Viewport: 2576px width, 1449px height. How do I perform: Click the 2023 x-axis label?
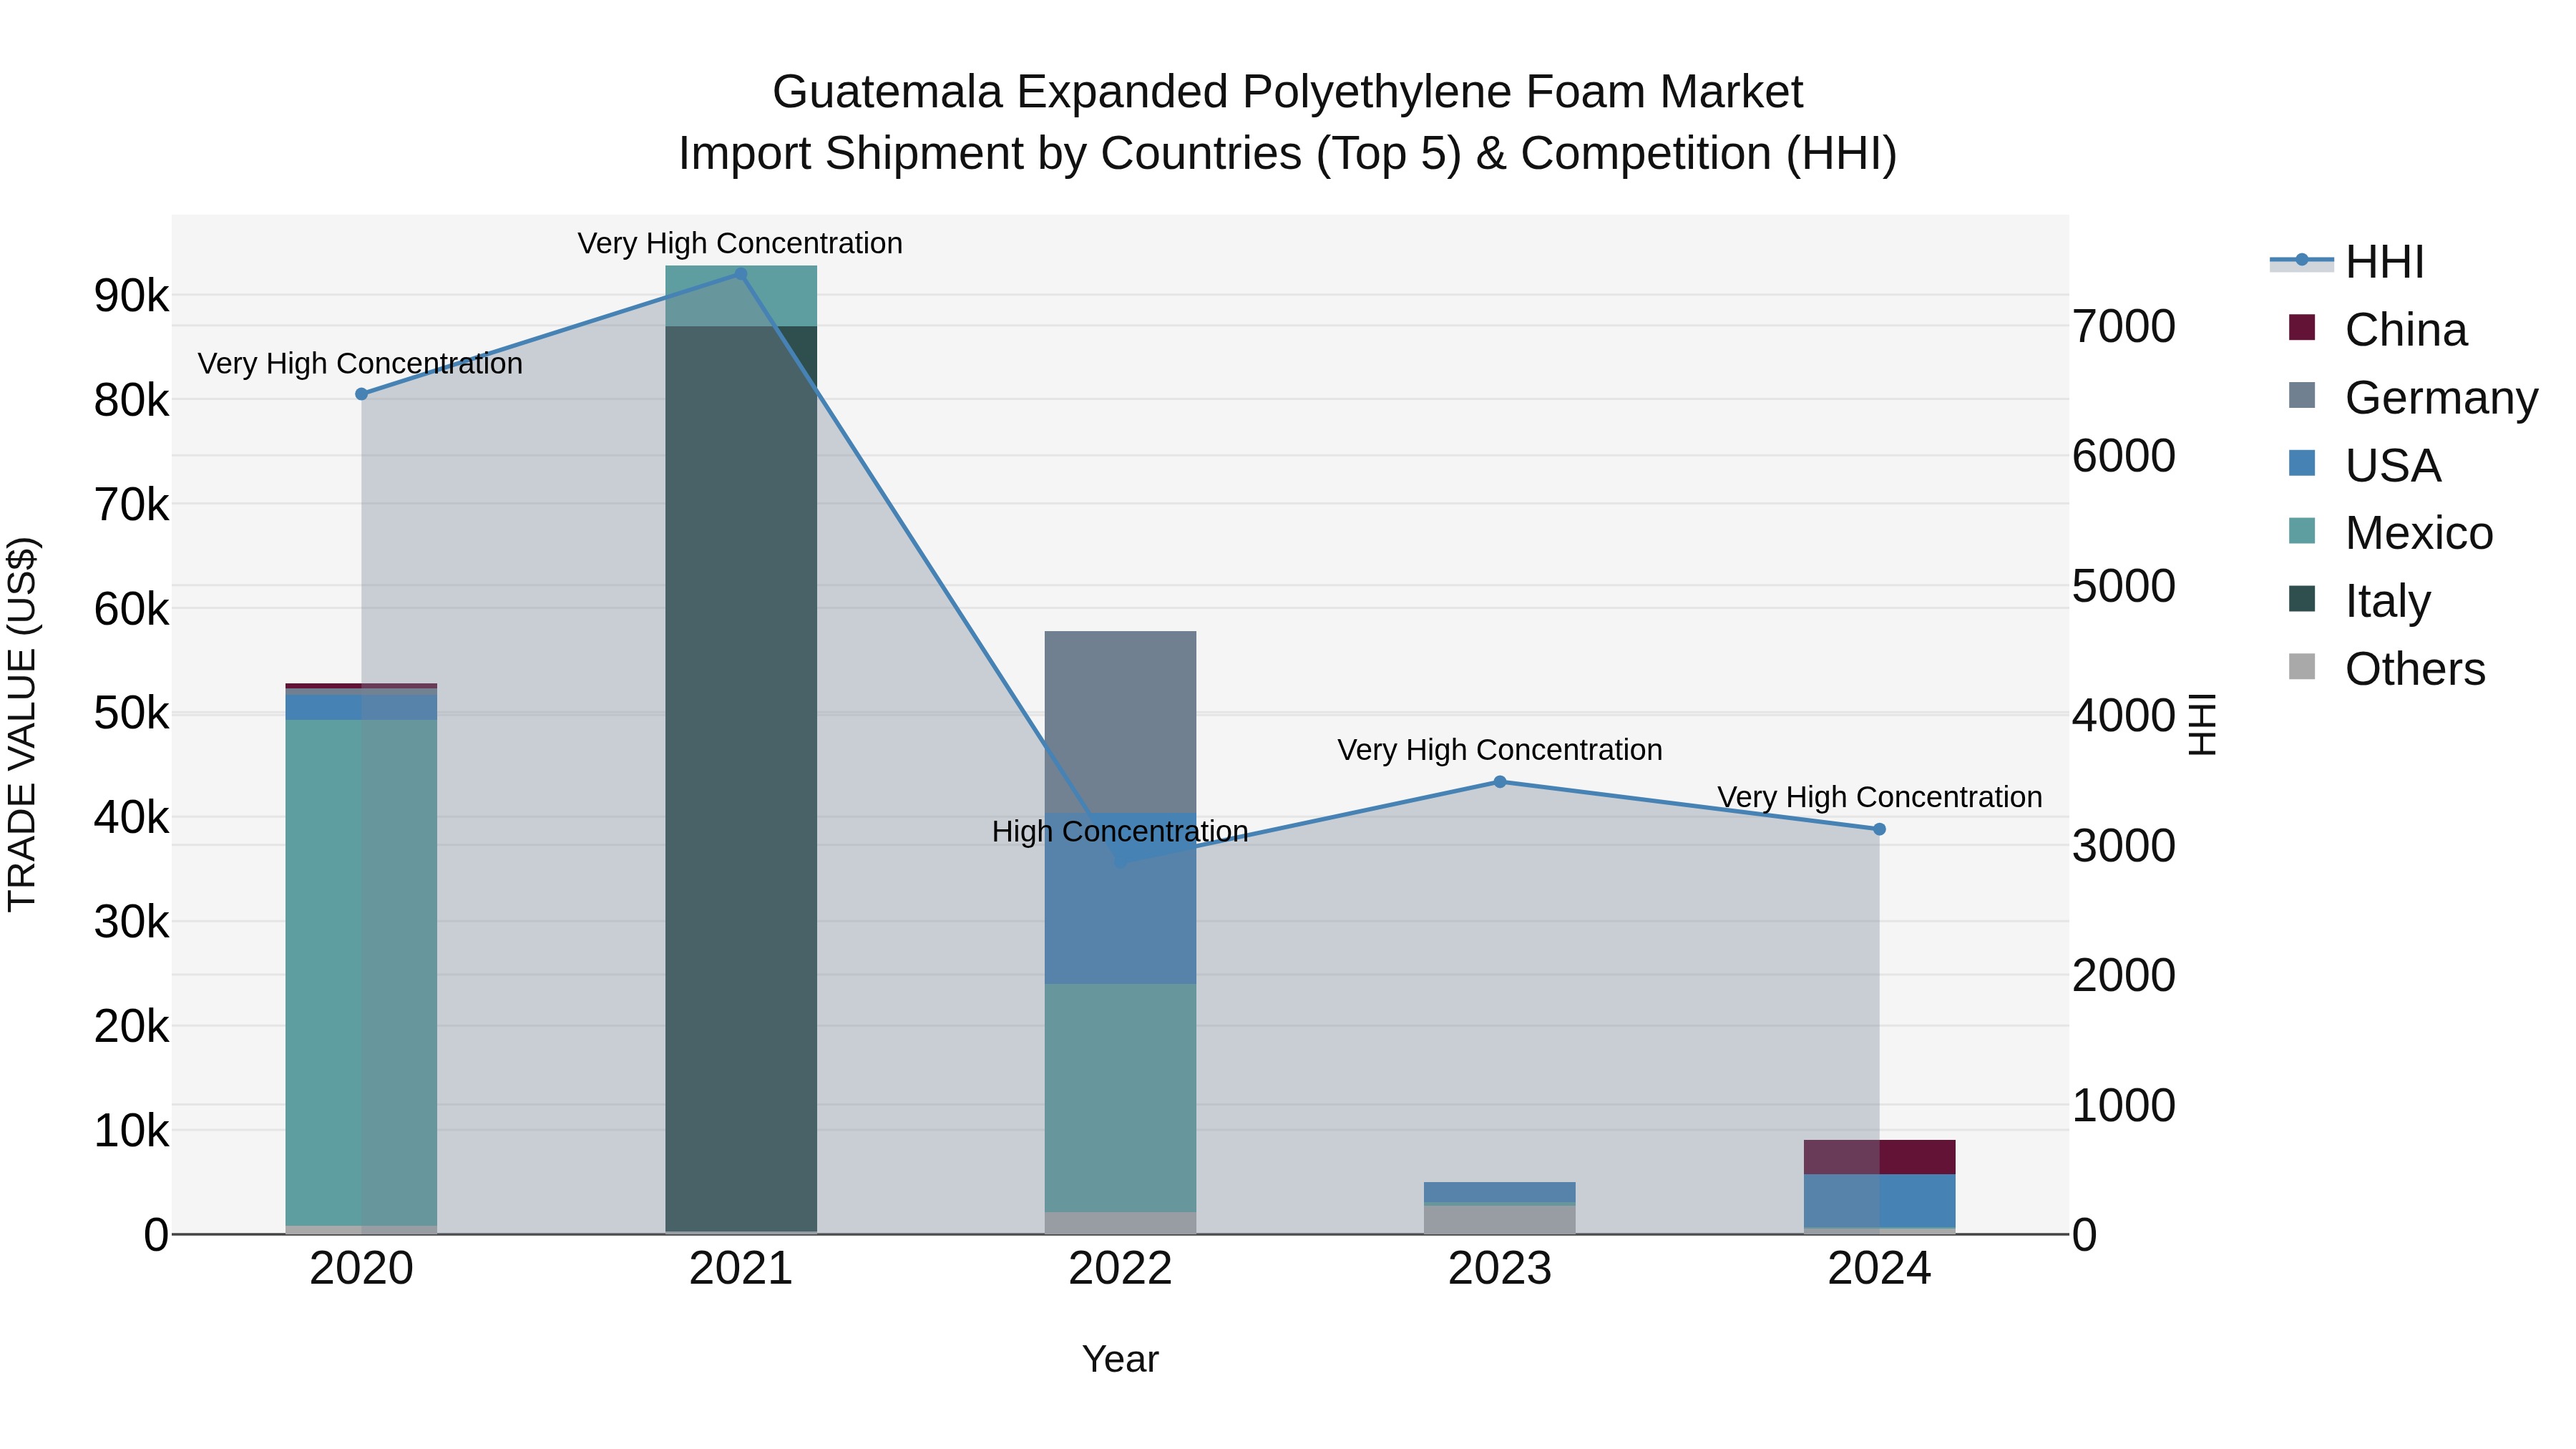tap(1500, 1269)
